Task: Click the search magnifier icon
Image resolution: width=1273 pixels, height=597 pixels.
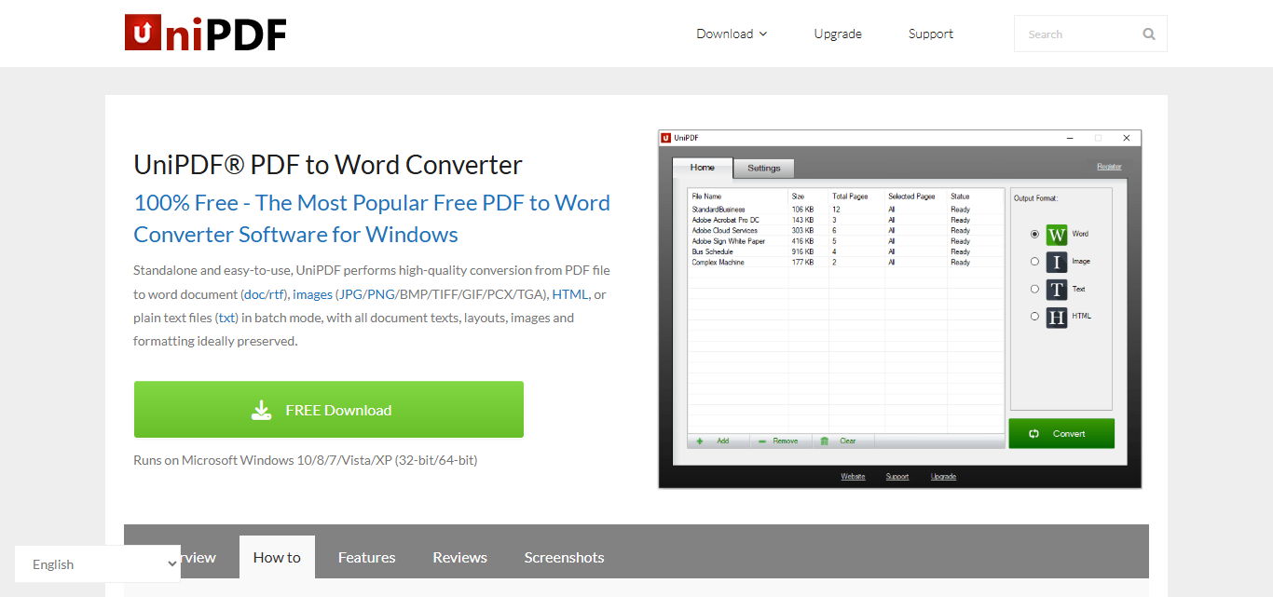Action: pyautogui.click(x=1149, y=34)
